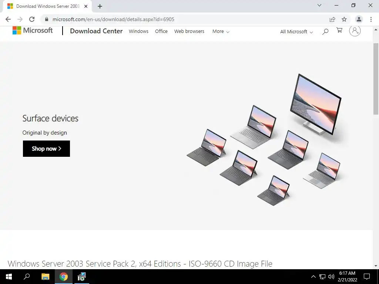Screen dimensions: 379x284
Task: Open the shopping cart
Action: click(339, 30)
